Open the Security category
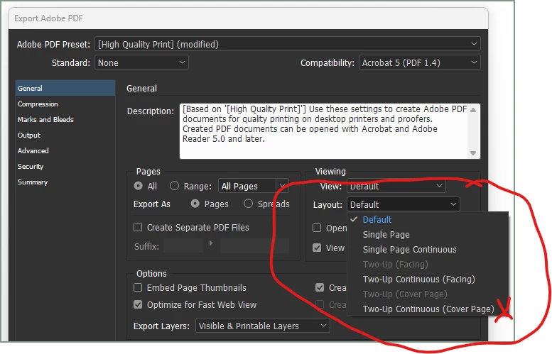Screen dimensions: 552x354 pos(31,166)
